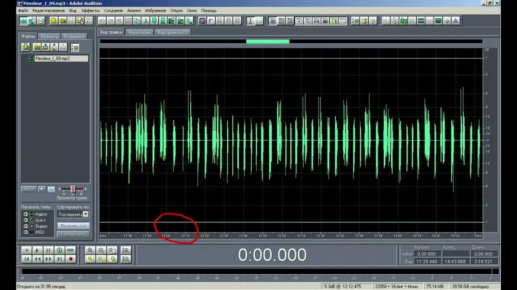Switch to the Мультитрек tab

(140, 32)
